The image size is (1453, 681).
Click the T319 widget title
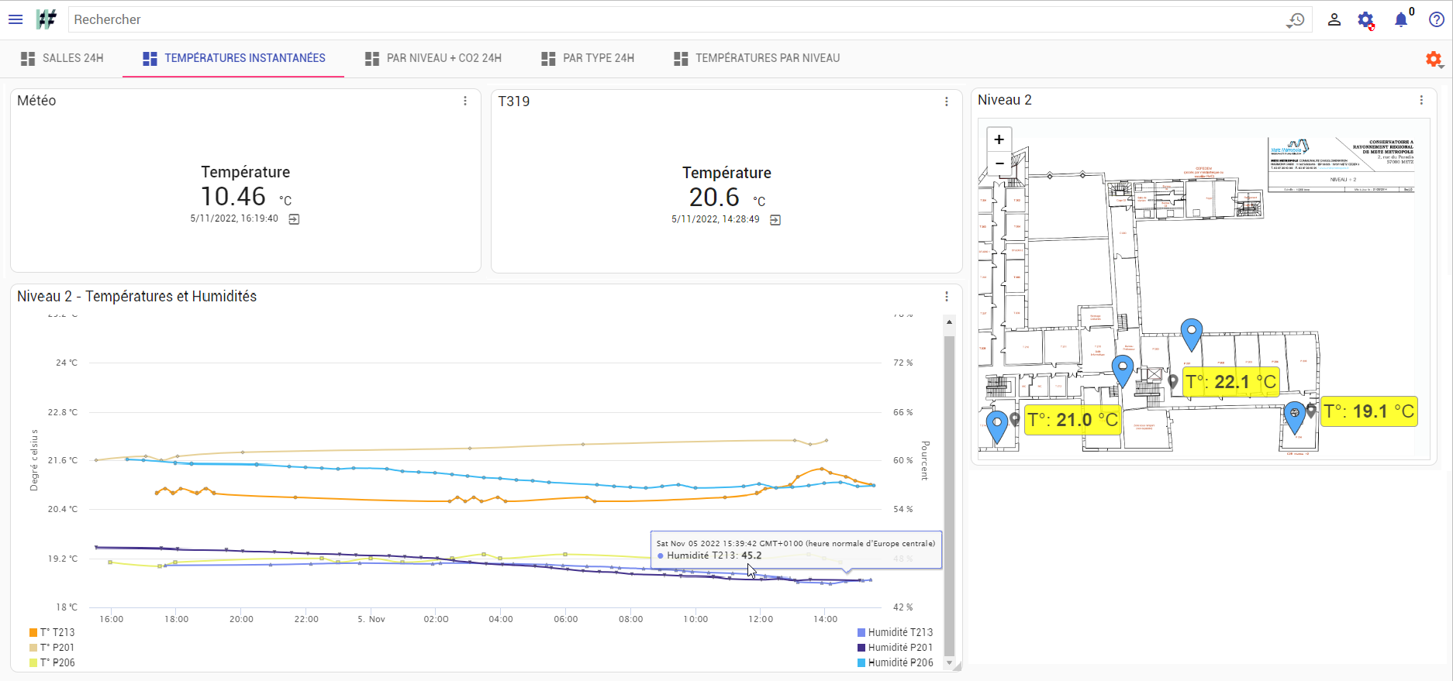coord(514,101)
